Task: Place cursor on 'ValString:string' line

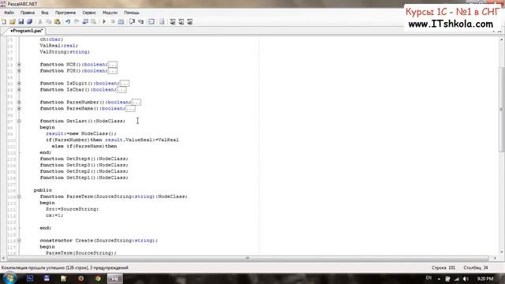Action: tap(65, 52)
